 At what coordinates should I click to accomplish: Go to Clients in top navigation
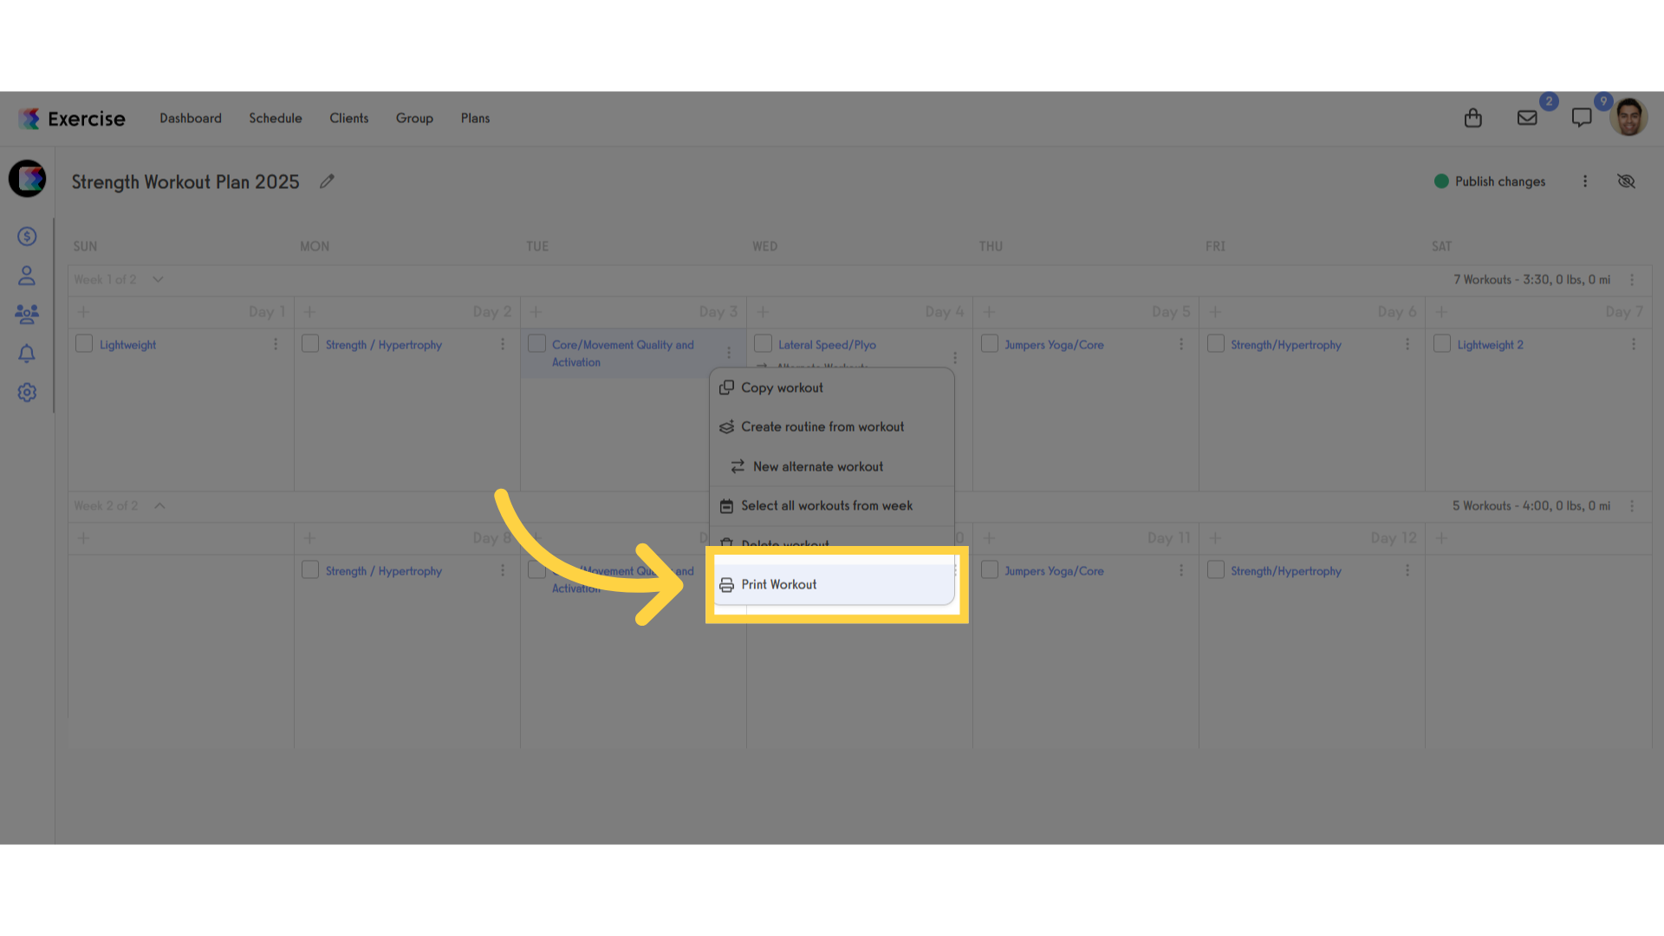pyautogui.click(x=349, y=119)
